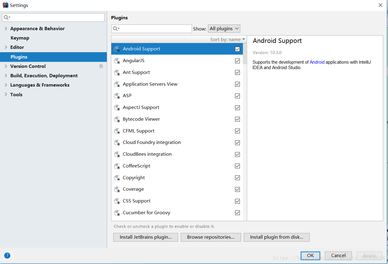Toggle the AspectJ Support checkbox

237,108
